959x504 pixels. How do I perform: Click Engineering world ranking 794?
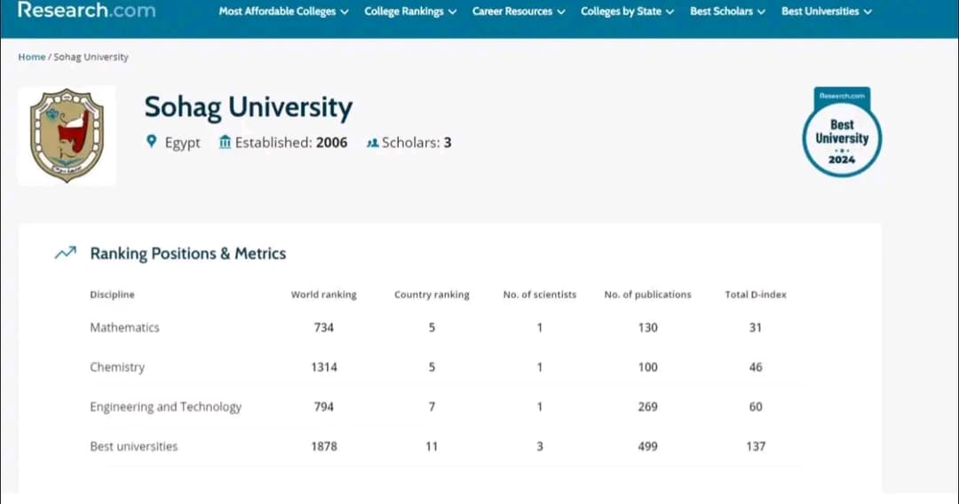point(323,407)
